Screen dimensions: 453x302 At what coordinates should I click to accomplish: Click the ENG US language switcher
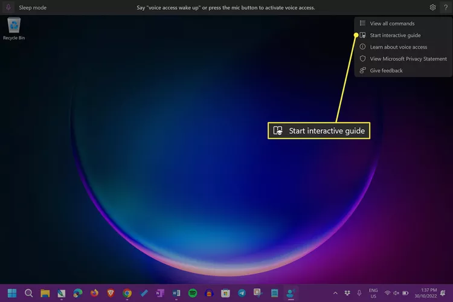tap(373, 293)
